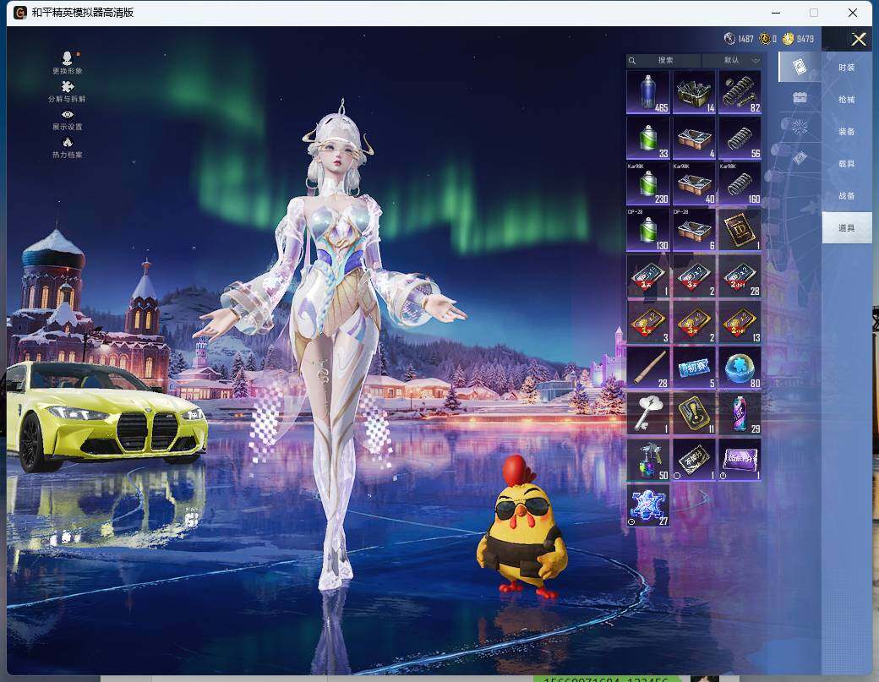
Task: Select the DP-28 material box 6
Action: pos(694,230)
